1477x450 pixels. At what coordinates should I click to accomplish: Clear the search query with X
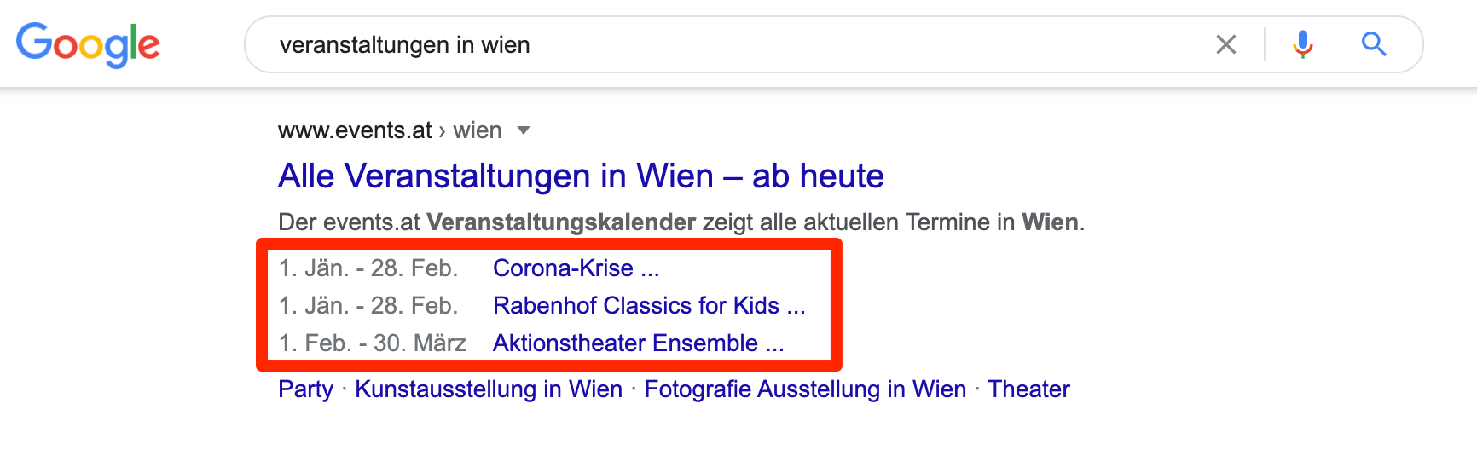click(1225, 44)
